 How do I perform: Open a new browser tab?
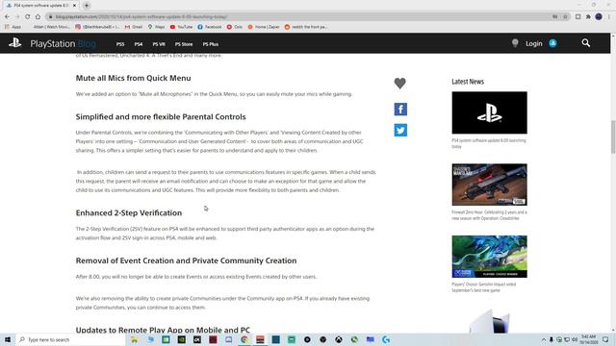pyautogui.click(x=87, y=6)
